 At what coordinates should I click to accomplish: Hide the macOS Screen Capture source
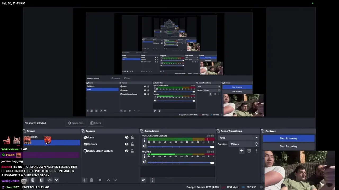pyautogui.click(x=127, y=151)
